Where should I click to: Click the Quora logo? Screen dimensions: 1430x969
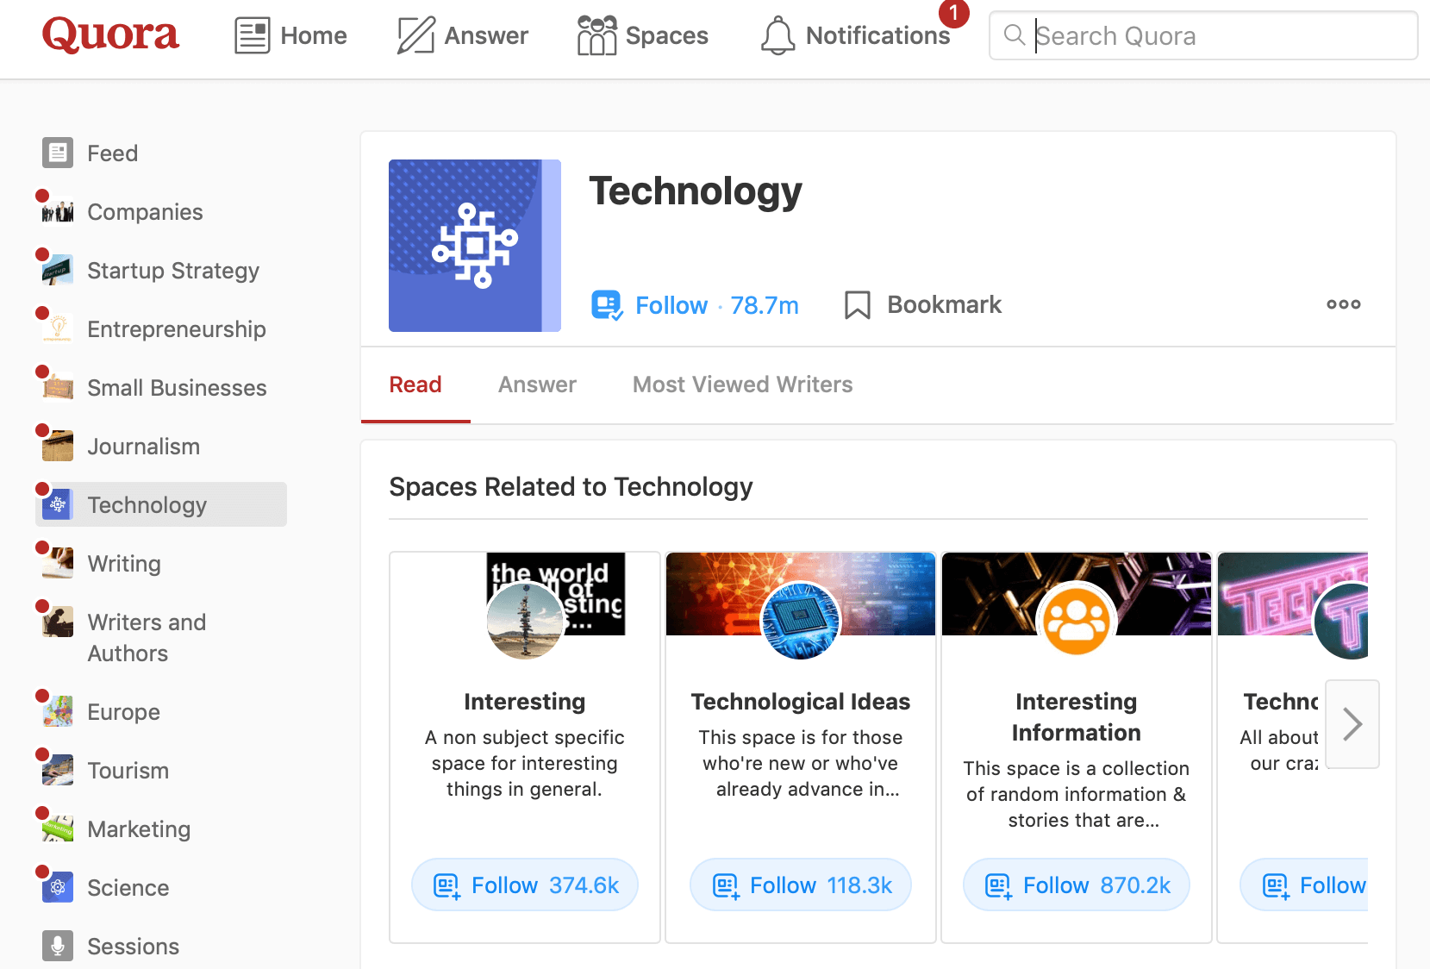pos(110,35)
